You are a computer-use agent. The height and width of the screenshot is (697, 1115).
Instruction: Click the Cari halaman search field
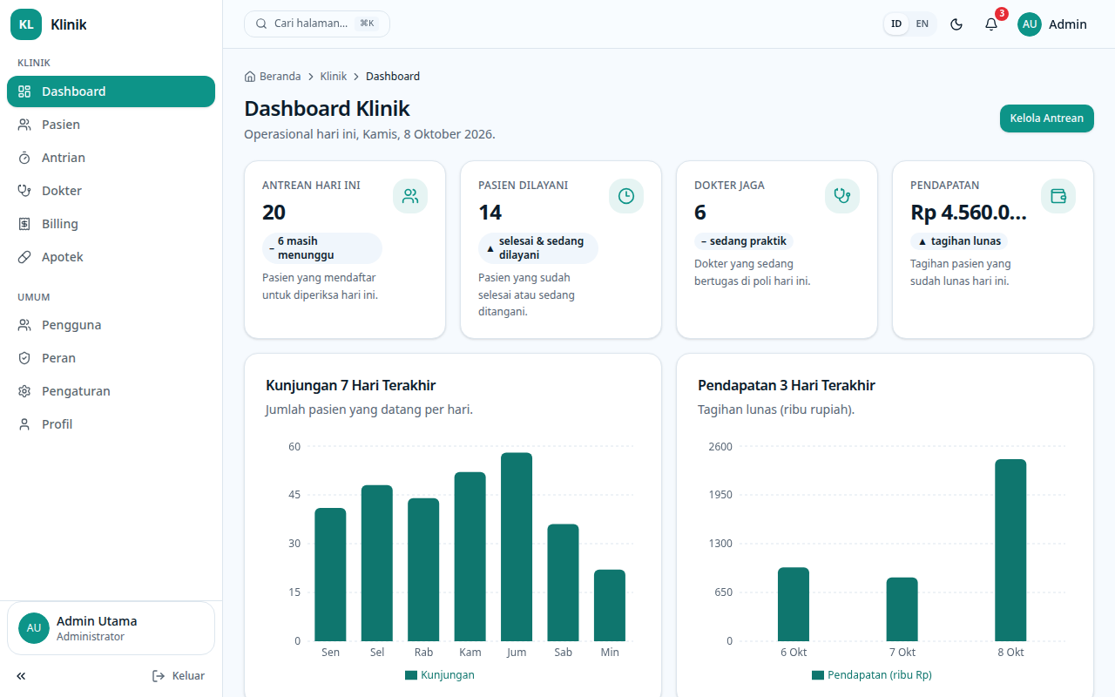[317, 24]
